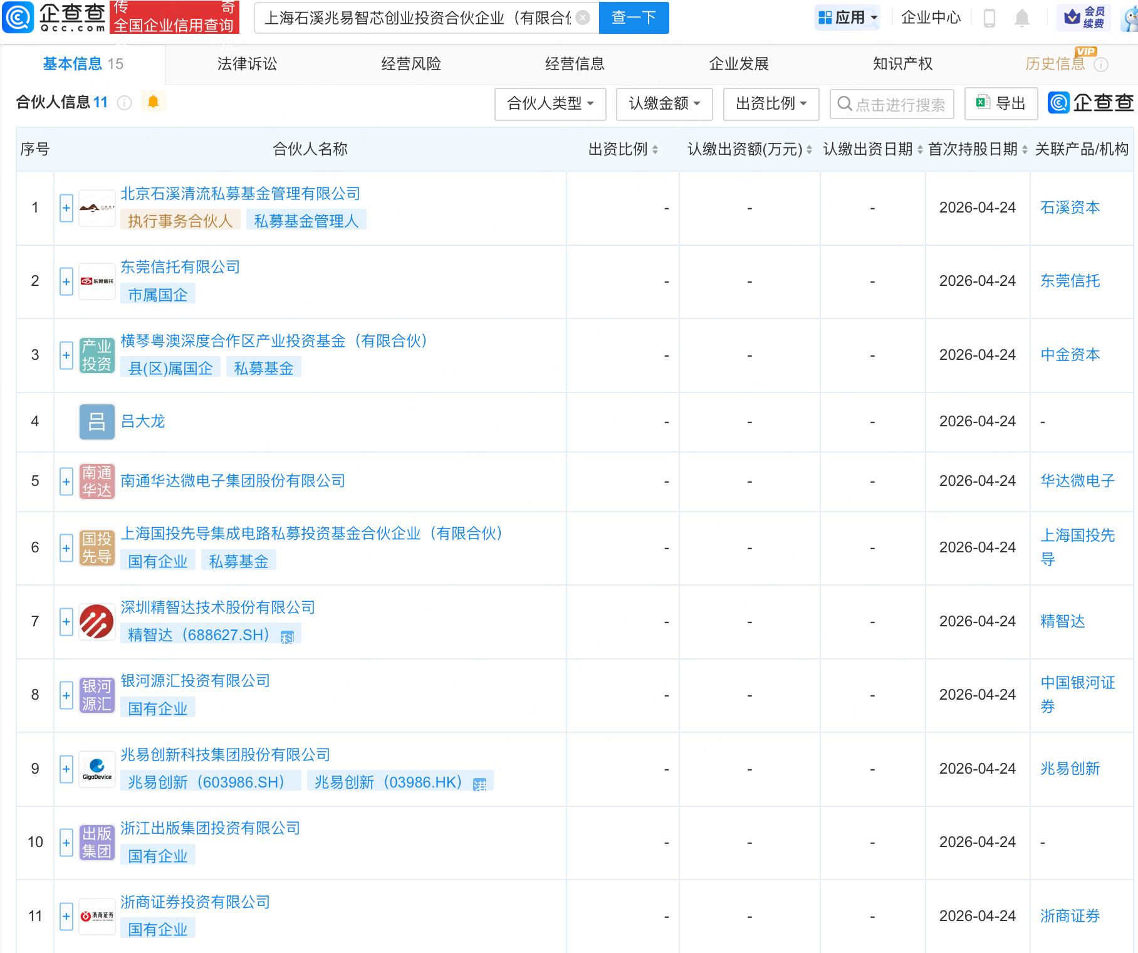The height and width of the screenshot is (953, 1138).
Task: Click the orange notification bell beside 合伙人信息
Action: [153, 102]
